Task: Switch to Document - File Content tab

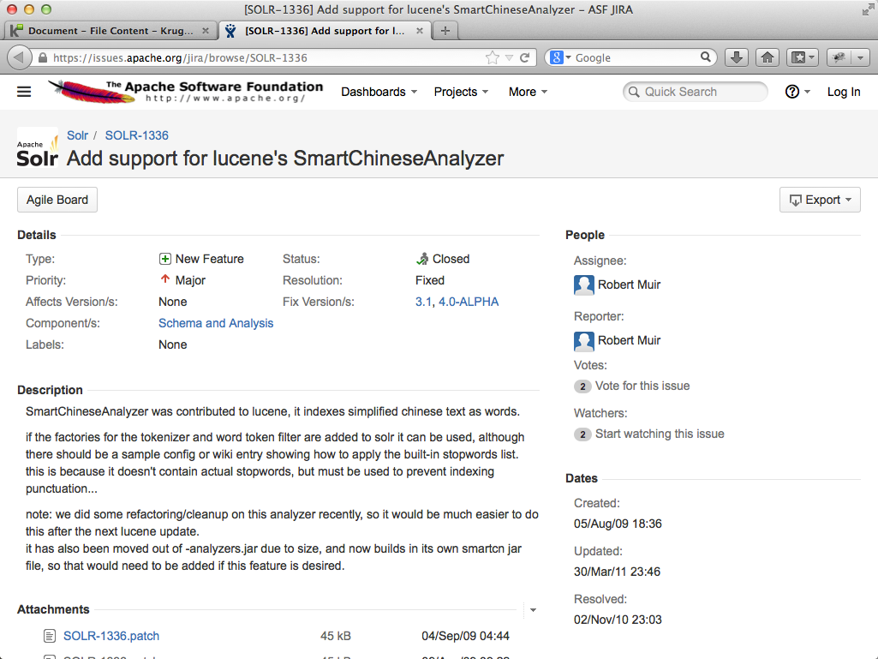Action: (x=110, y=31)
